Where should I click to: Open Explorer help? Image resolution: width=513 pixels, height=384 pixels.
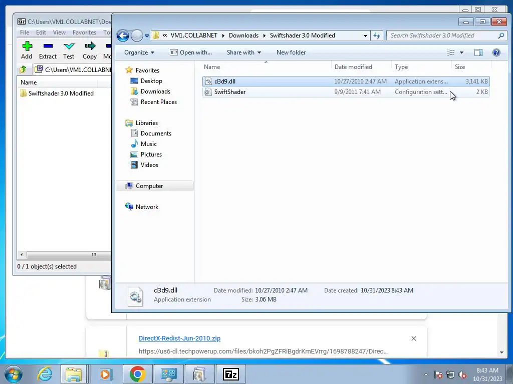click(496, 52)
